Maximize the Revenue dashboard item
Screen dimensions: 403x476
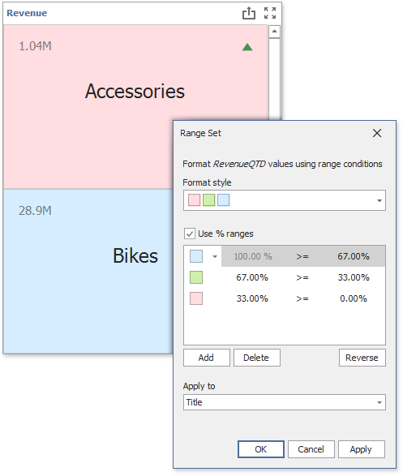tap(270, 13)
